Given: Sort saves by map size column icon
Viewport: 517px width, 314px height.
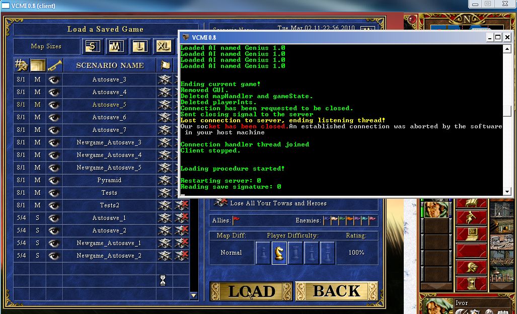Looking at the screenshot, I should (x=38, y=65).
